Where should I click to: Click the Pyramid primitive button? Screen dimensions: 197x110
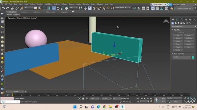(x=189, y=44)
